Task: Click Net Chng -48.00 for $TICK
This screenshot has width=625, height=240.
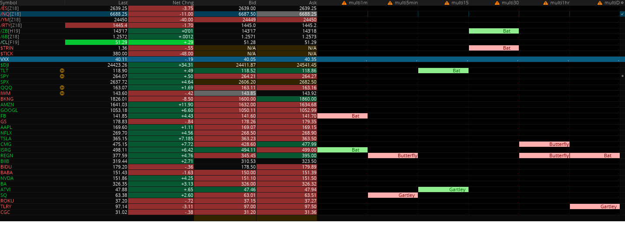Action: pyautogui.click(x=161, y=54)
